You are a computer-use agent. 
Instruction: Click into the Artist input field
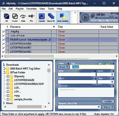click(77, 74)
